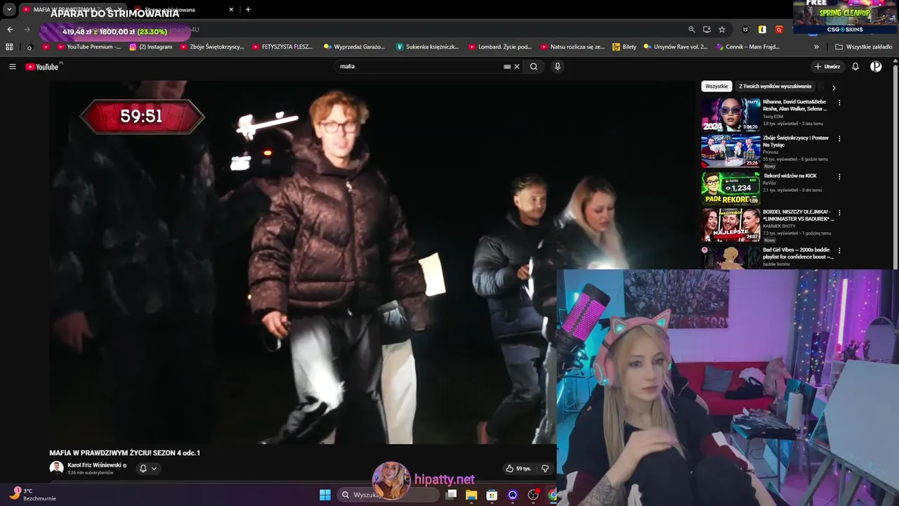Switch to the 'Strona zablokowana' browser tab
Viewport: 899px width, 506px height.
point(184,9)
